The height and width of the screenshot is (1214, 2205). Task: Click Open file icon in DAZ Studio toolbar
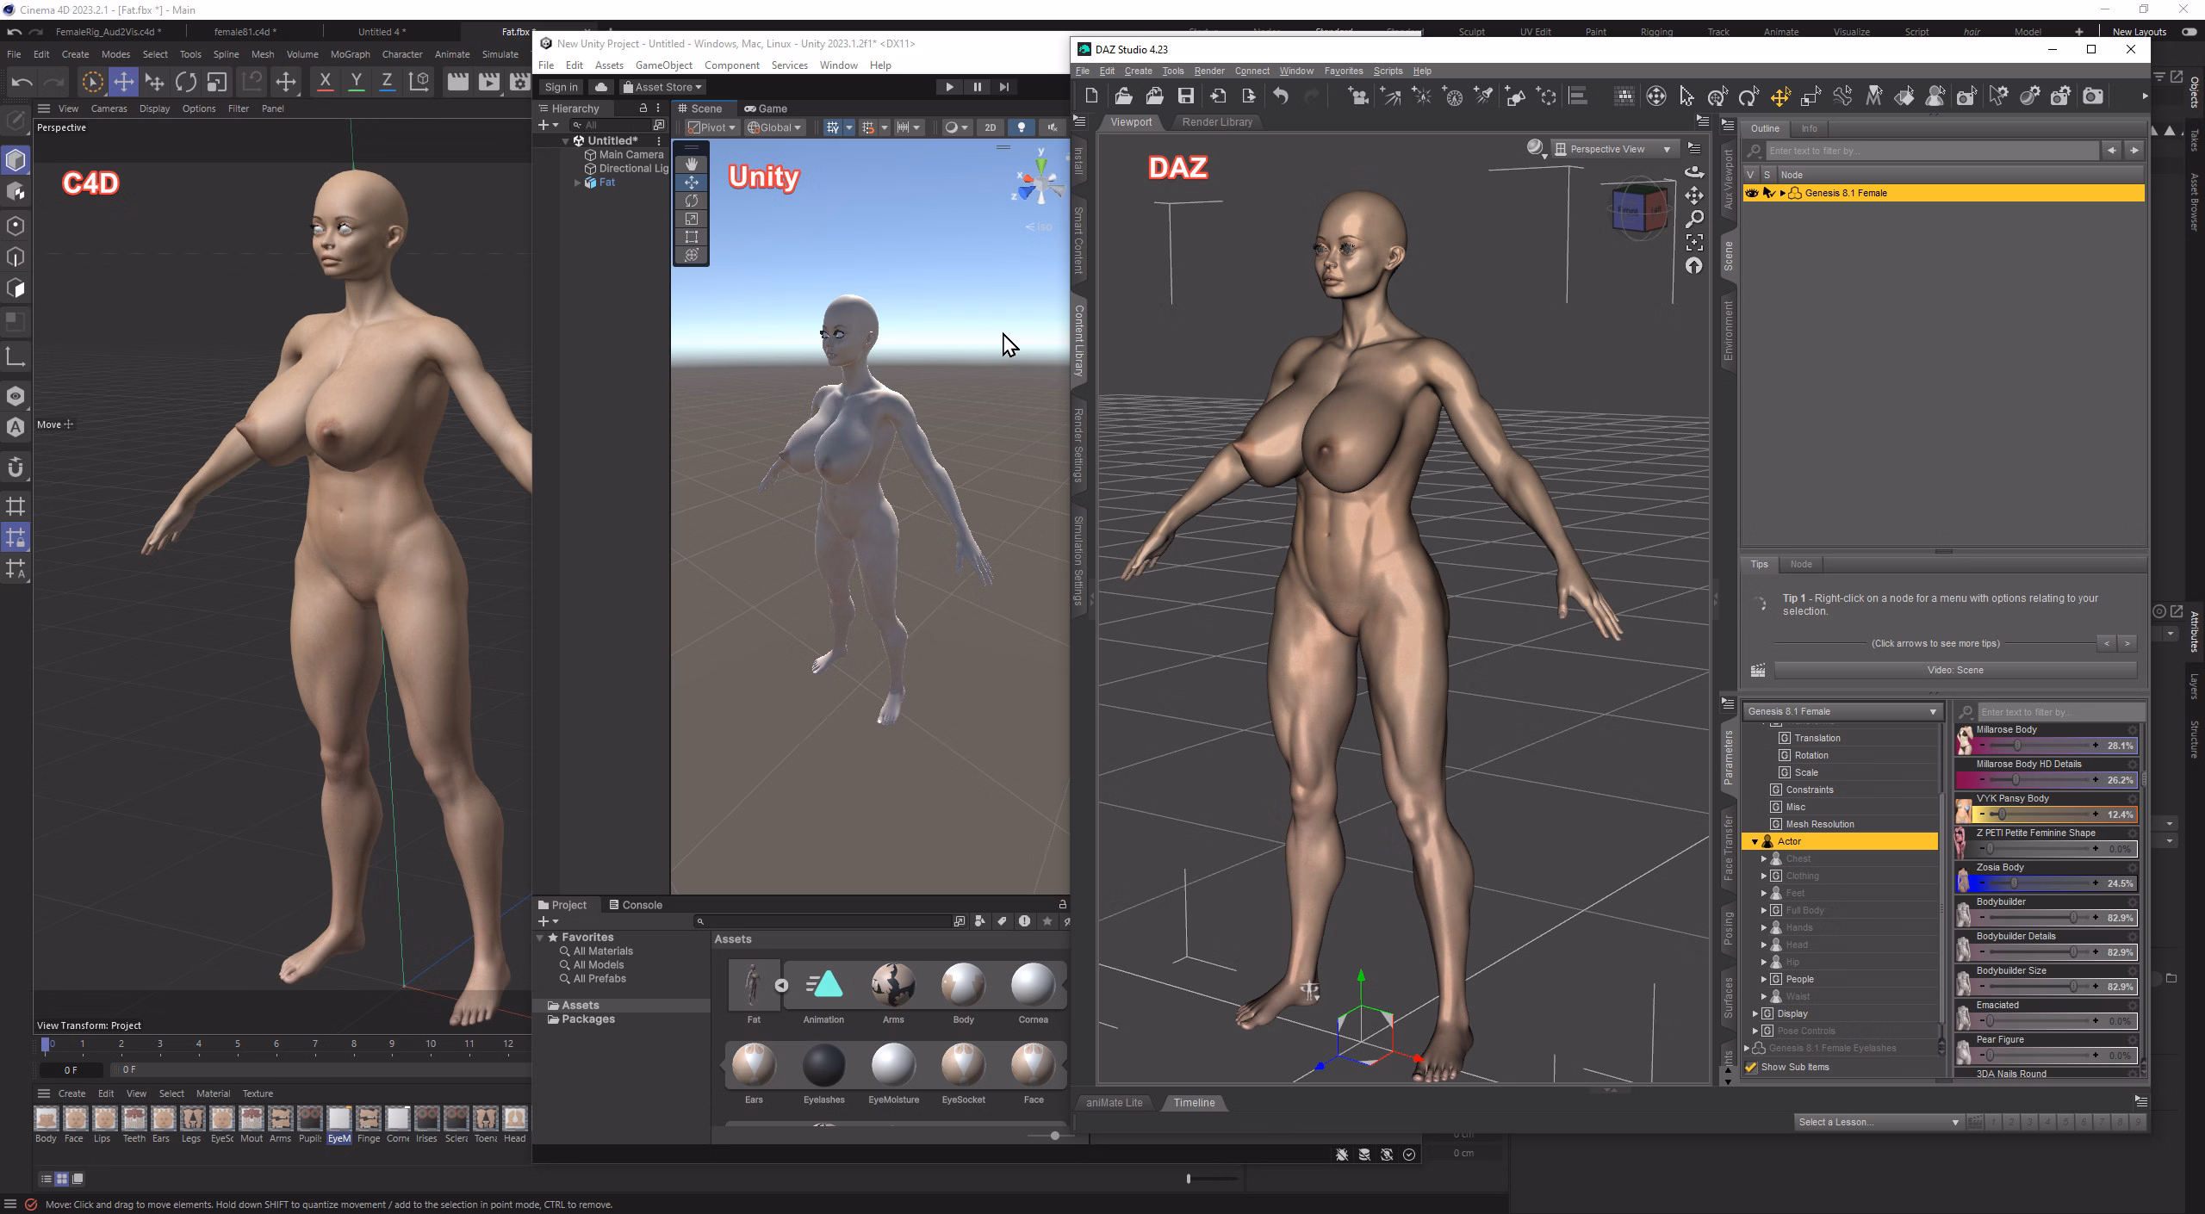coord(1123,96)
